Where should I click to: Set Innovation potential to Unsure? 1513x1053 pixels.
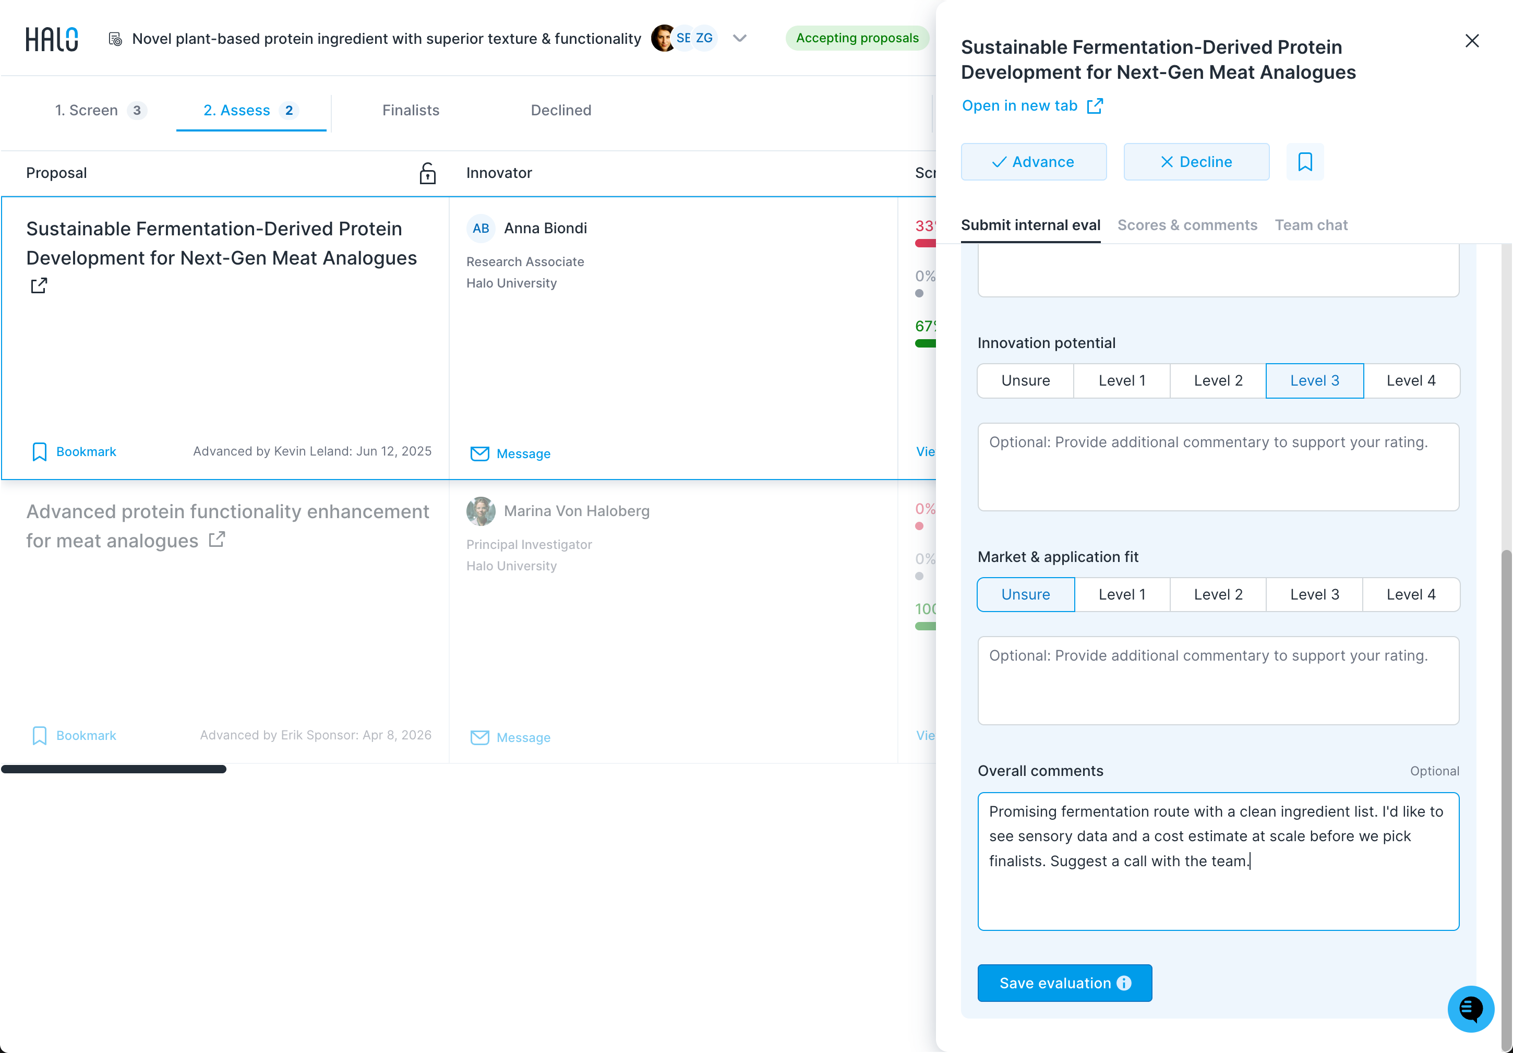tap(1025, 381)
